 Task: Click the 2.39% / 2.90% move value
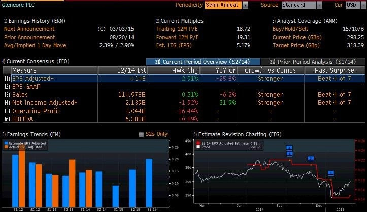[117, 45]
